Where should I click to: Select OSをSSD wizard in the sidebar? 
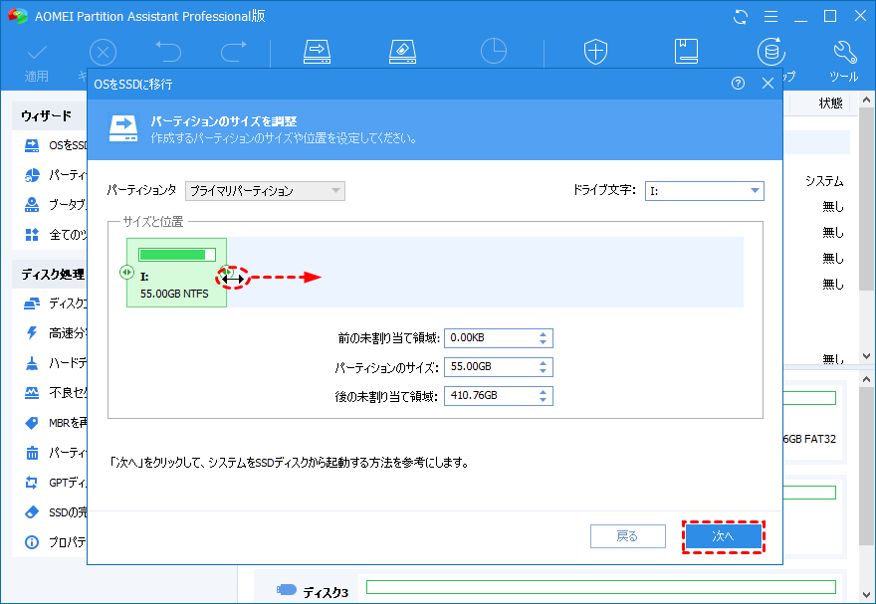click(x=56, y=145)
